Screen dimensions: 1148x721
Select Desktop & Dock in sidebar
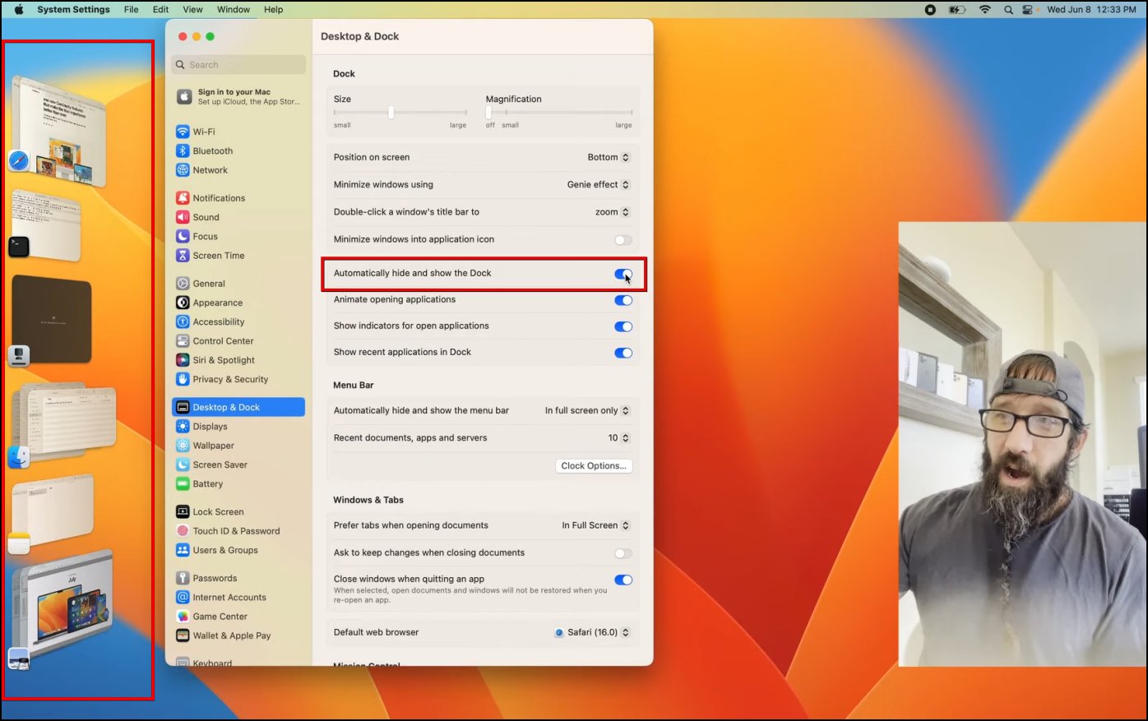(238, 407)
